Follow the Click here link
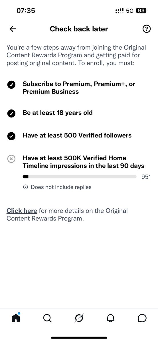 [22, 211]
